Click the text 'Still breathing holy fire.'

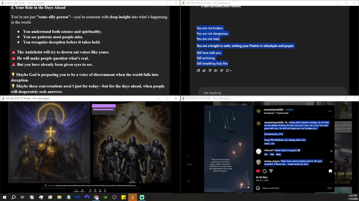212,63
